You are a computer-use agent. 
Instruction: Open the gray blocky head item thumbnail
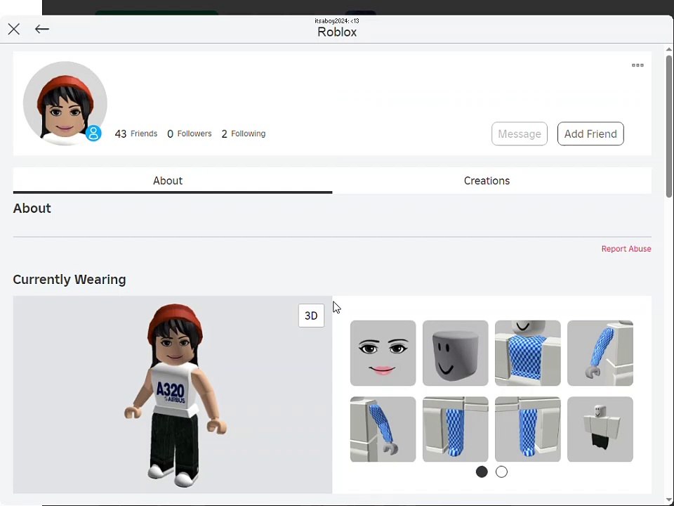point(455,353)
